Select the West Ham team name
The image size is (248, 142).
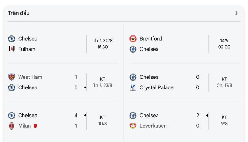coord(30,77)
